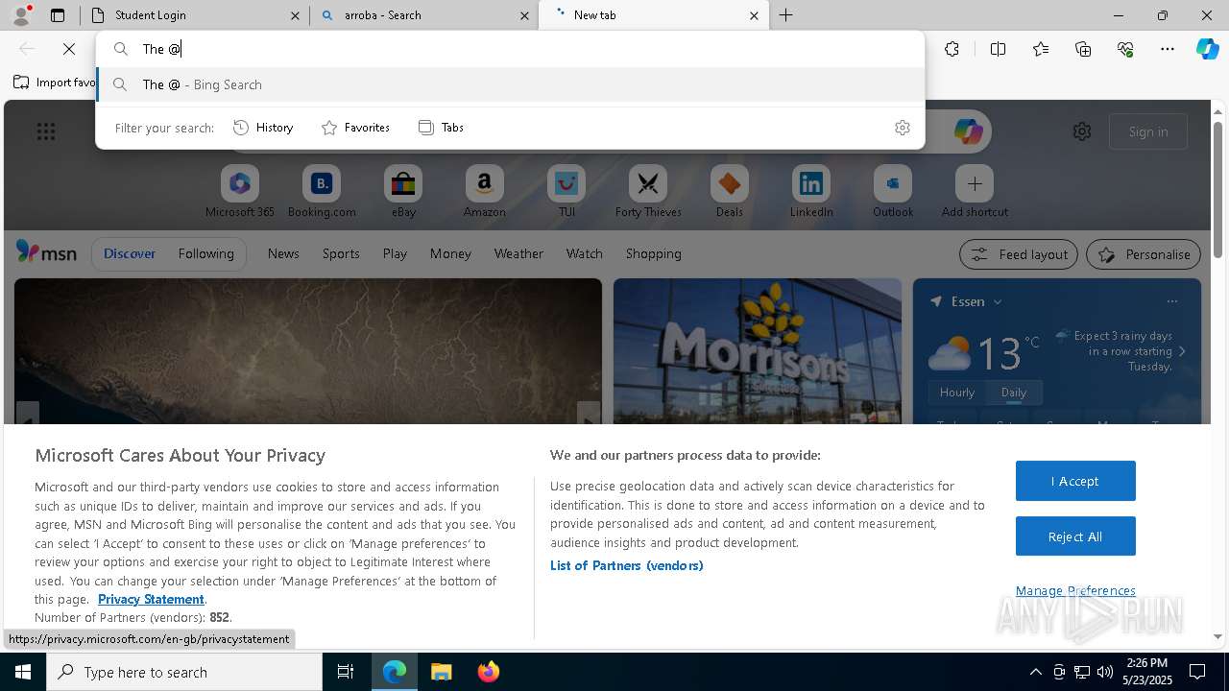Click Reject All on privacy banner
Screen dimensions: 1229x691
pyautogui.click(x=1075, y=536)
